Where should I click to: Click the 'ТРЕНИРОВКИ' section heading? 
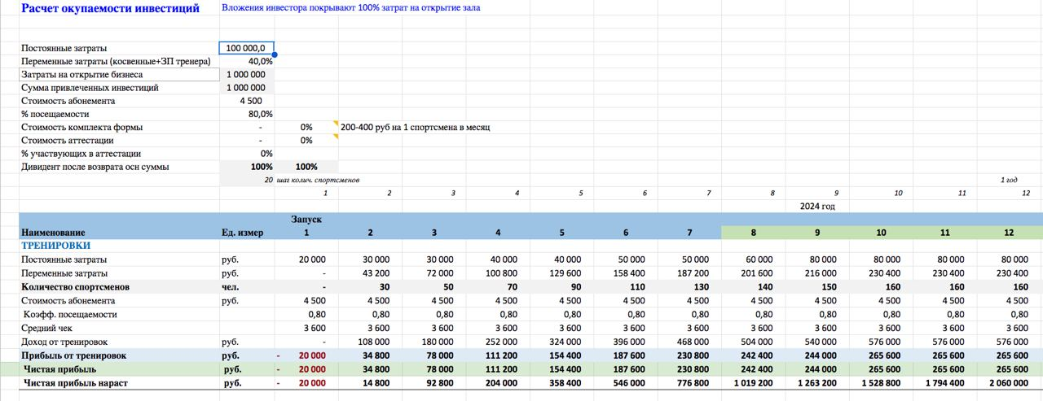point(55,246)
